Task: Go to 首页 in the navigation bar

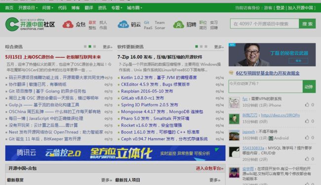Action: pos(9,8)
